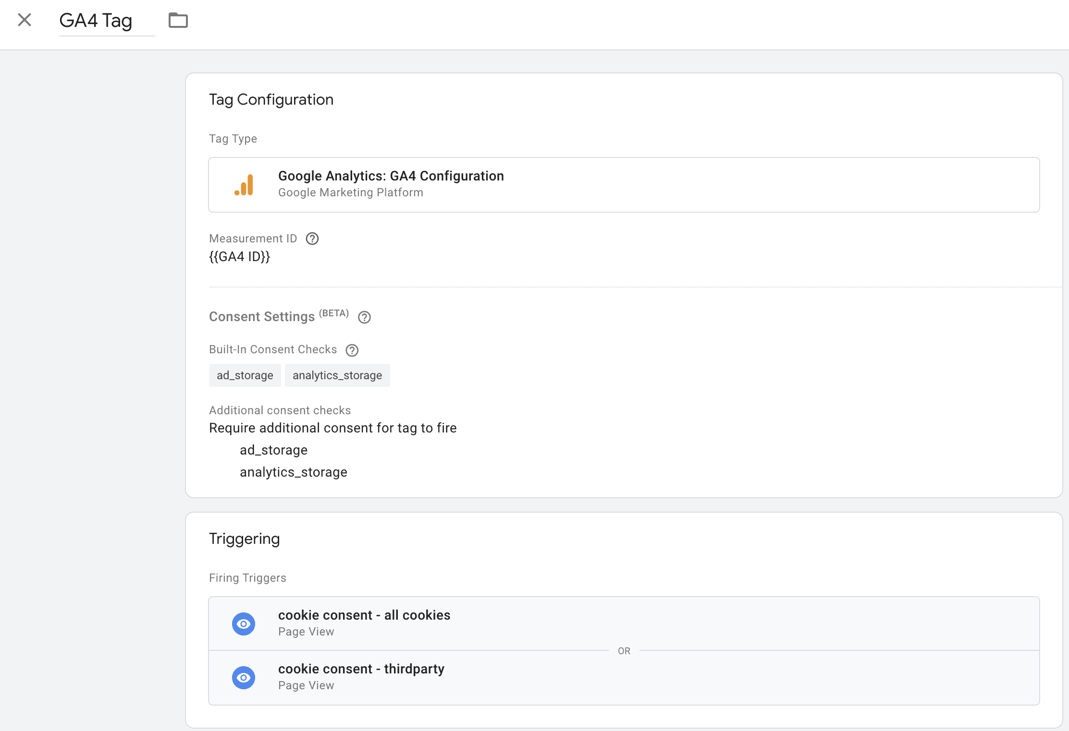Click the Google Analytics bar chart icon

pyautogui.click(x=244, y=185)
